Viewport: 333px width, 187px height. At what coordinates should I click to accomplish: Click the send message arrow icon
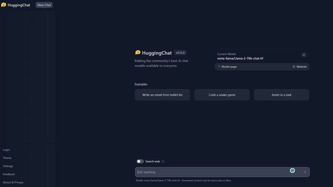click(305, 172)
